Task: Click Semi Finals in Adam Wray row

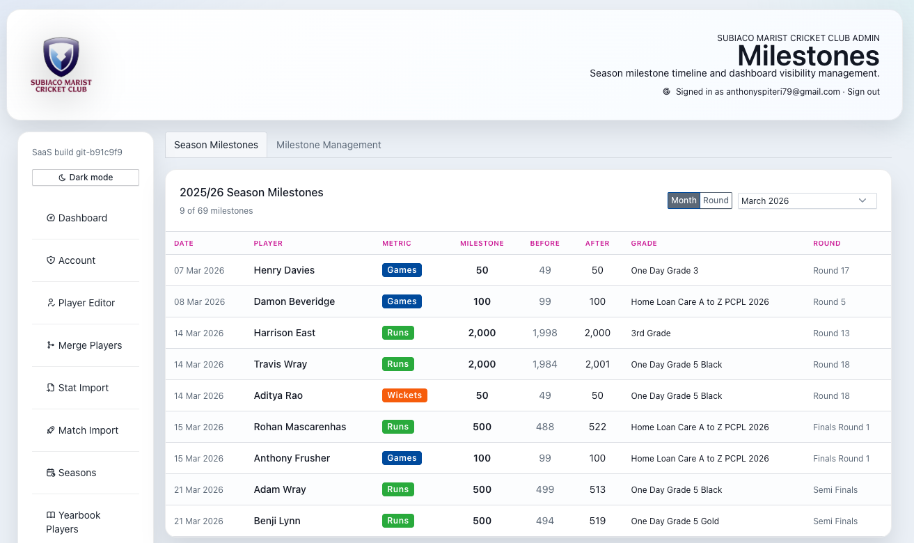Action: pyautogui.click(x=835, y=489)
